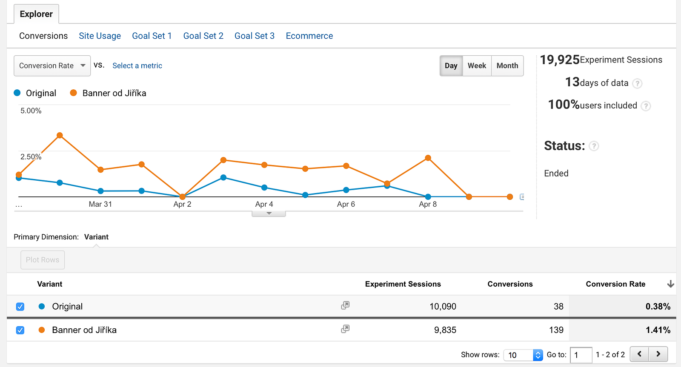Screen dimensions: 681x367
Task: Go to next page of rows
Action: click(x=658, y=354)
